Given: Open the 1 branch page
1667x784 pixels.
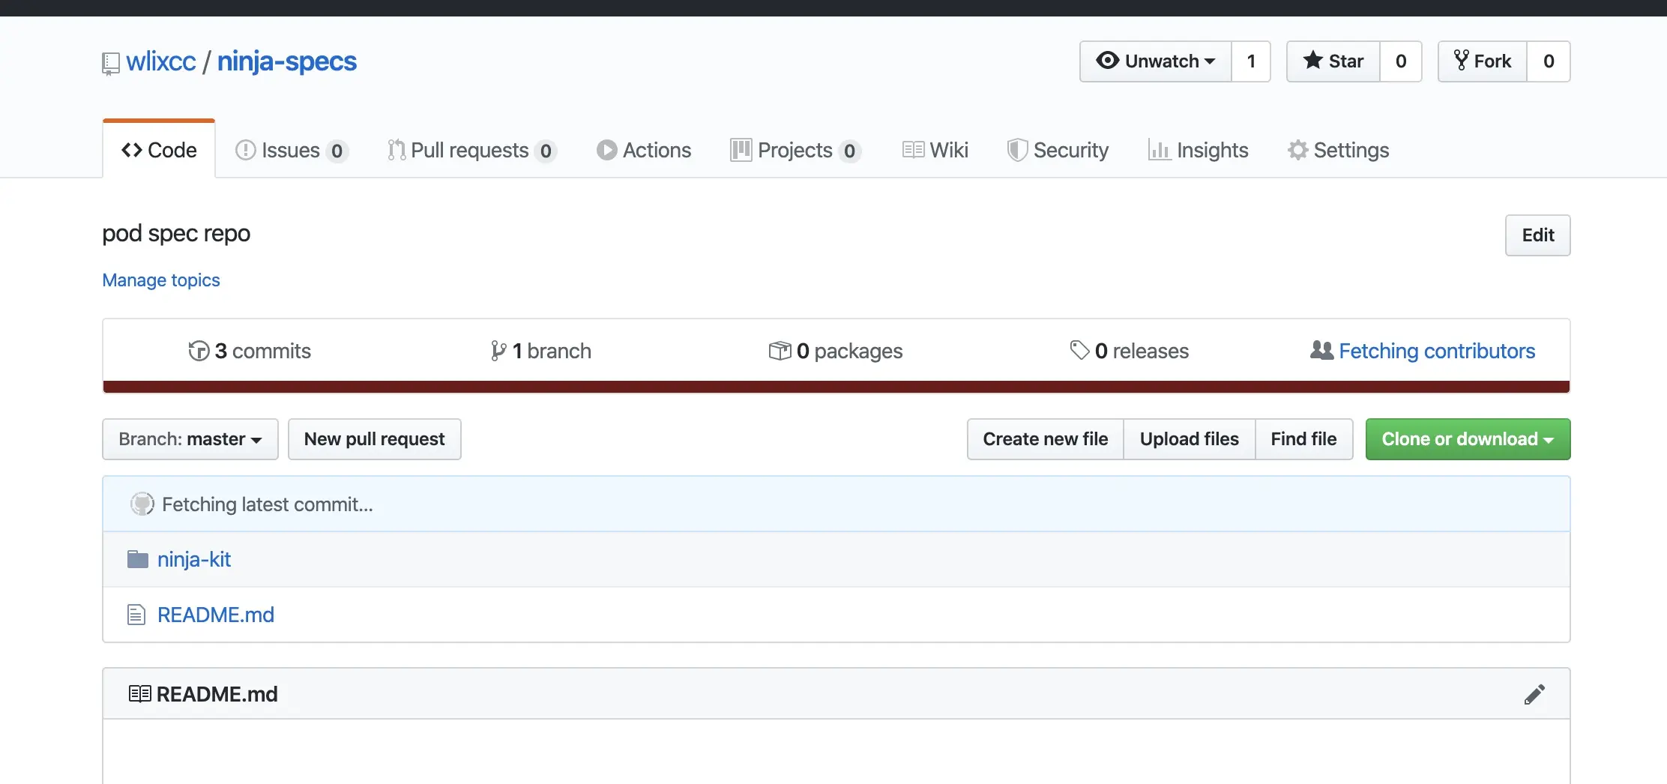Looking at the screenshot, I should point(540,351).
